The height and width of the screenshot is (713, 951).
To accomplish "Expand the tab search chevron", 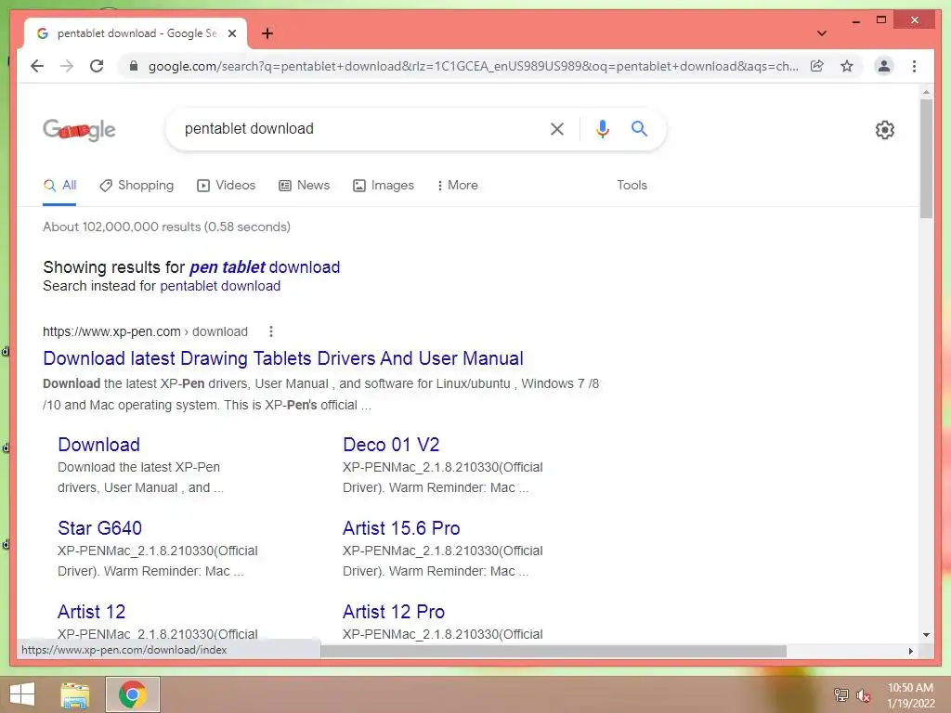I will point(822,33).
